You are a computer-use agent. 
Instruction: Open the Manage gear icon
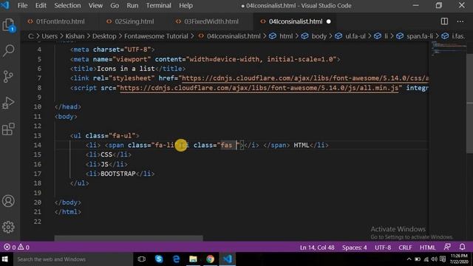[8, 227]
